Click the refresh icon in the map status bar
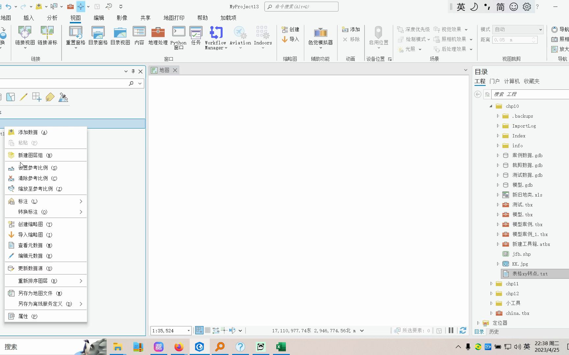 tap(463, 330)
